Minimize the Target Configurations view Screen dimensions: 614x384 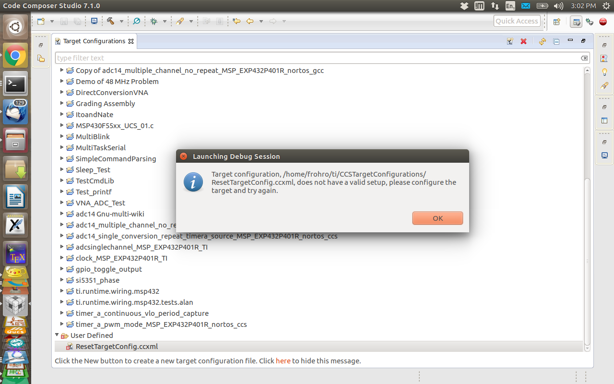point(570,41)
